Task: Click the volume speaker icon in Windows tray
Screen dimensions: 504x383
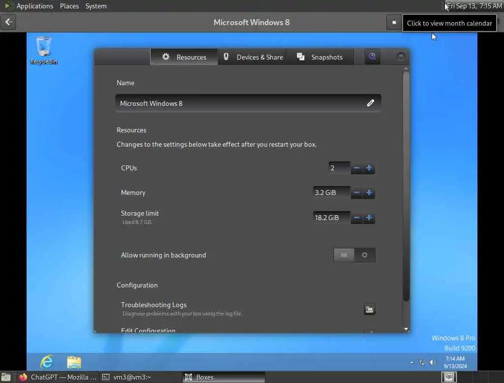Action: tap(433, 362)
